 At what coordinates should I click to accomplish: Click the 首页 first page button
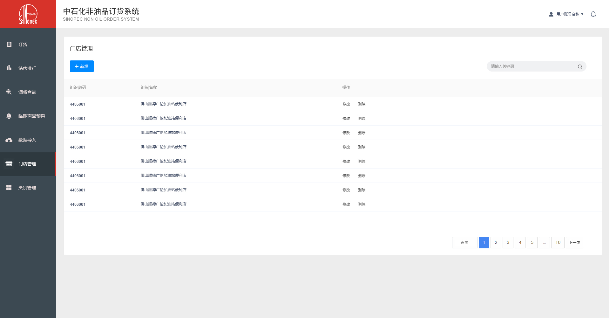click(464, 243)
